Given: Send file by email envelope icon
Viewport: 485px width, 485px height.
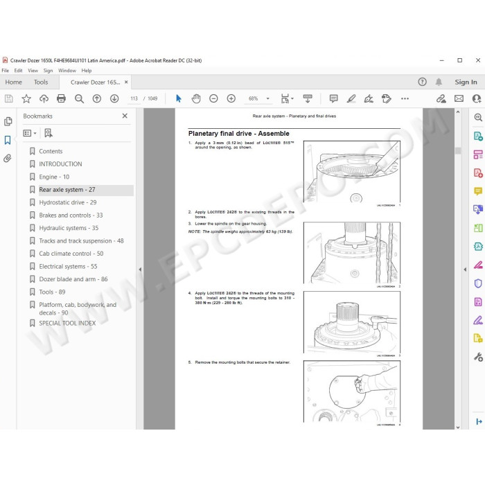Looking at the screenshot, I should click(x=459, y=98).
